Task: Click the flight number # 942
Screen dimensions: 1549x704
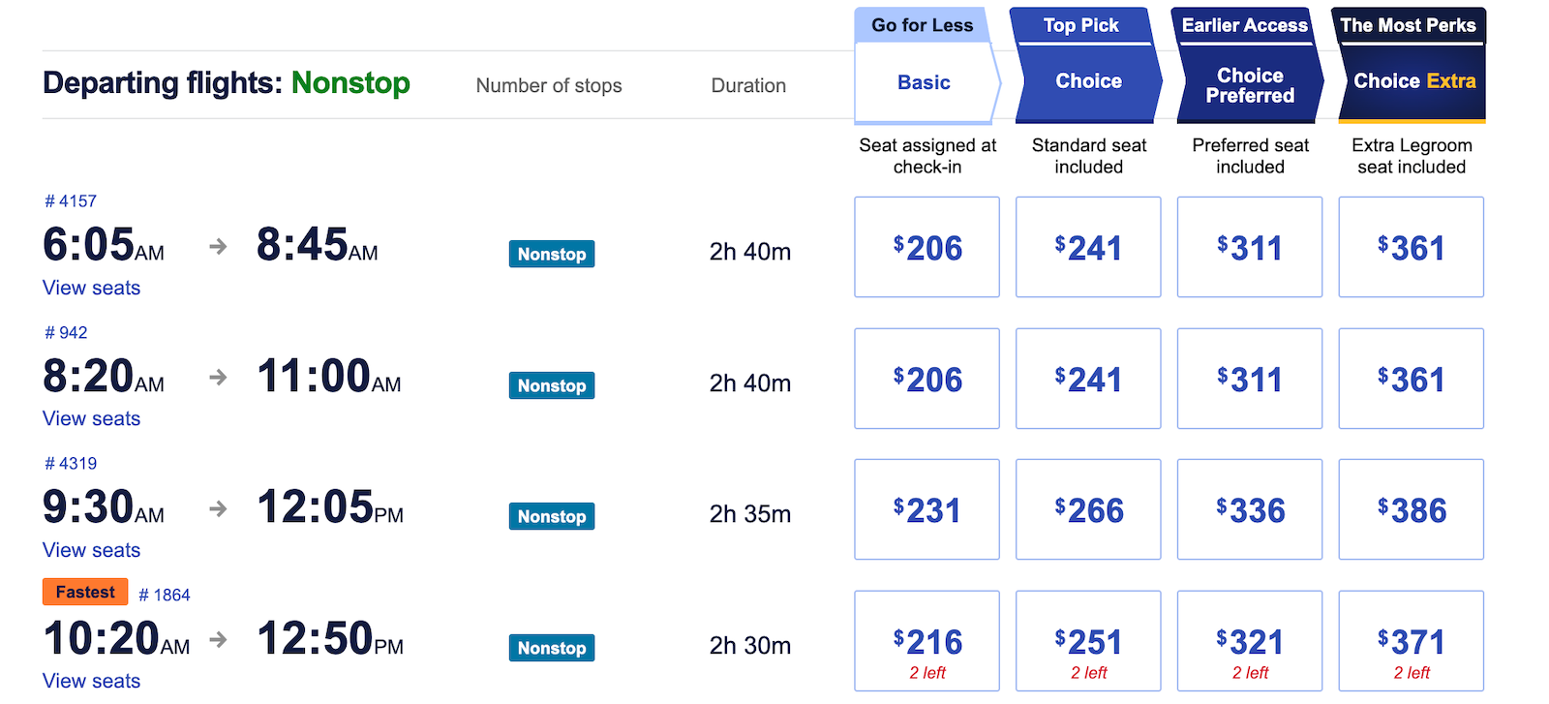Action: point(64,332)
